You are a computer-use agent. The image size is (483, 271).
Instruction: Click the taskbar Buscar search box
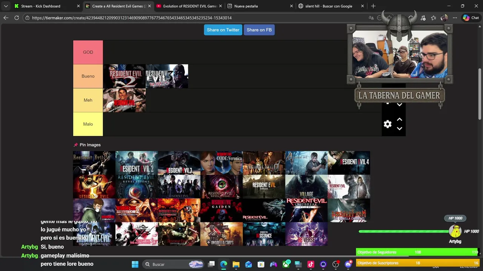(173, 264)
